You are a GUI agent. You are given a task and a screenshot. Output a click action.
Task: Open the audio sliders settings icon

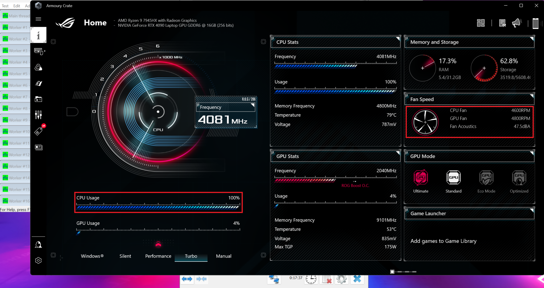click(x=38, y=114)
